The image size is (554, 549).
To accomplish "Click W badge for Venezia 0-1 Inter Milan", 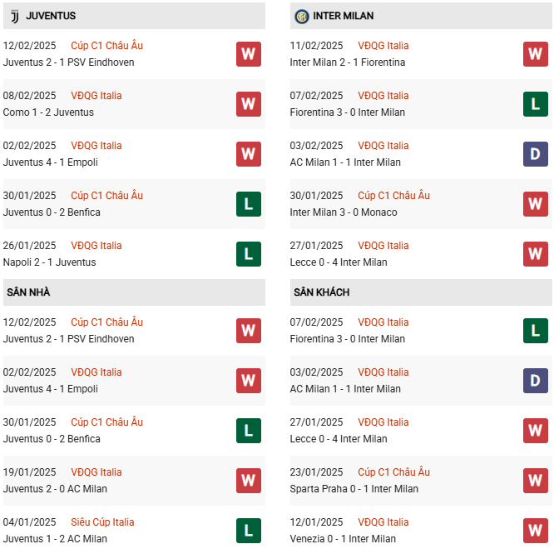I will click(535, 531).
